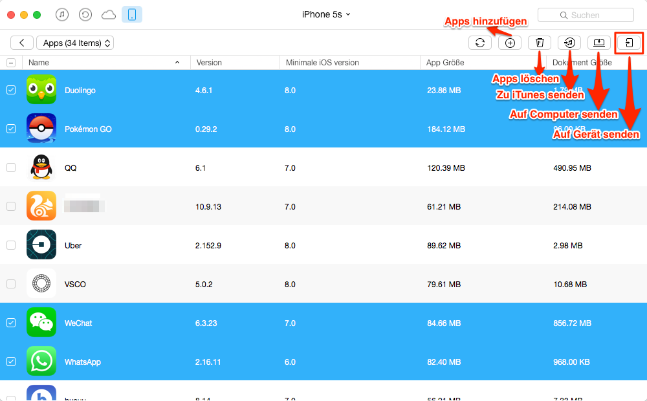Screen dimensions: 647x401
Task: Click the 968.00 KB WhatsApp document size
Action: 571,362
